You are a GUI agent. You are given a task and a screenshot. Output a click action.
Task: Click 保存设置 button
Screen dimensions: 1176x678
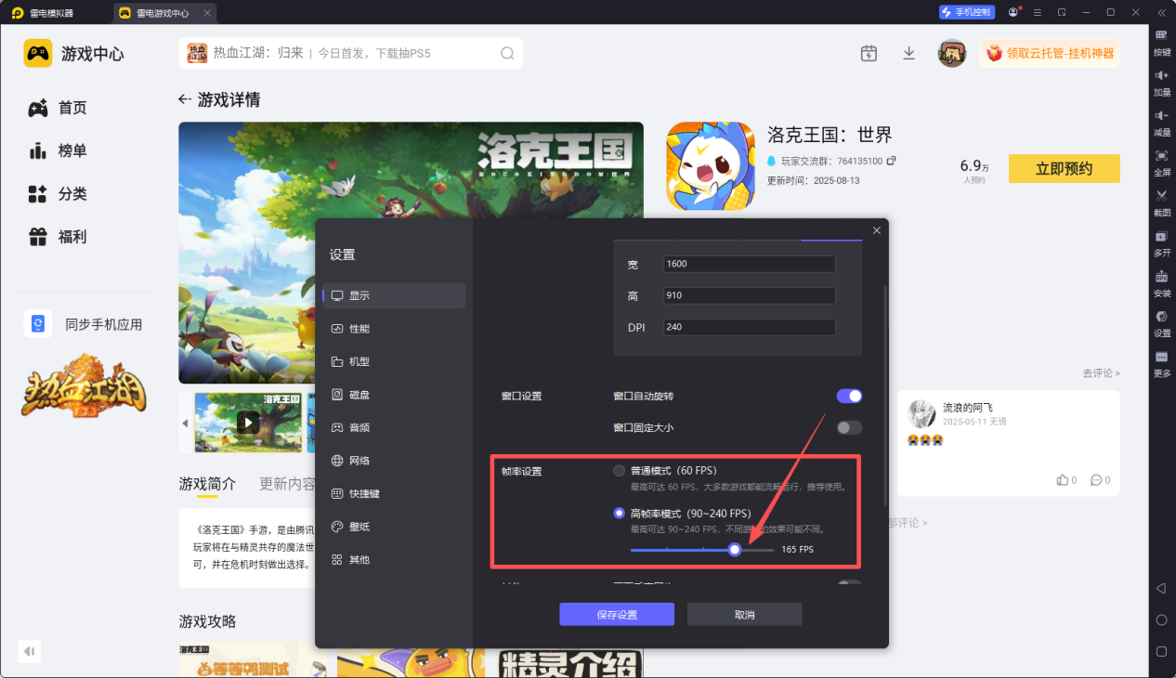(x=617, y=615)
